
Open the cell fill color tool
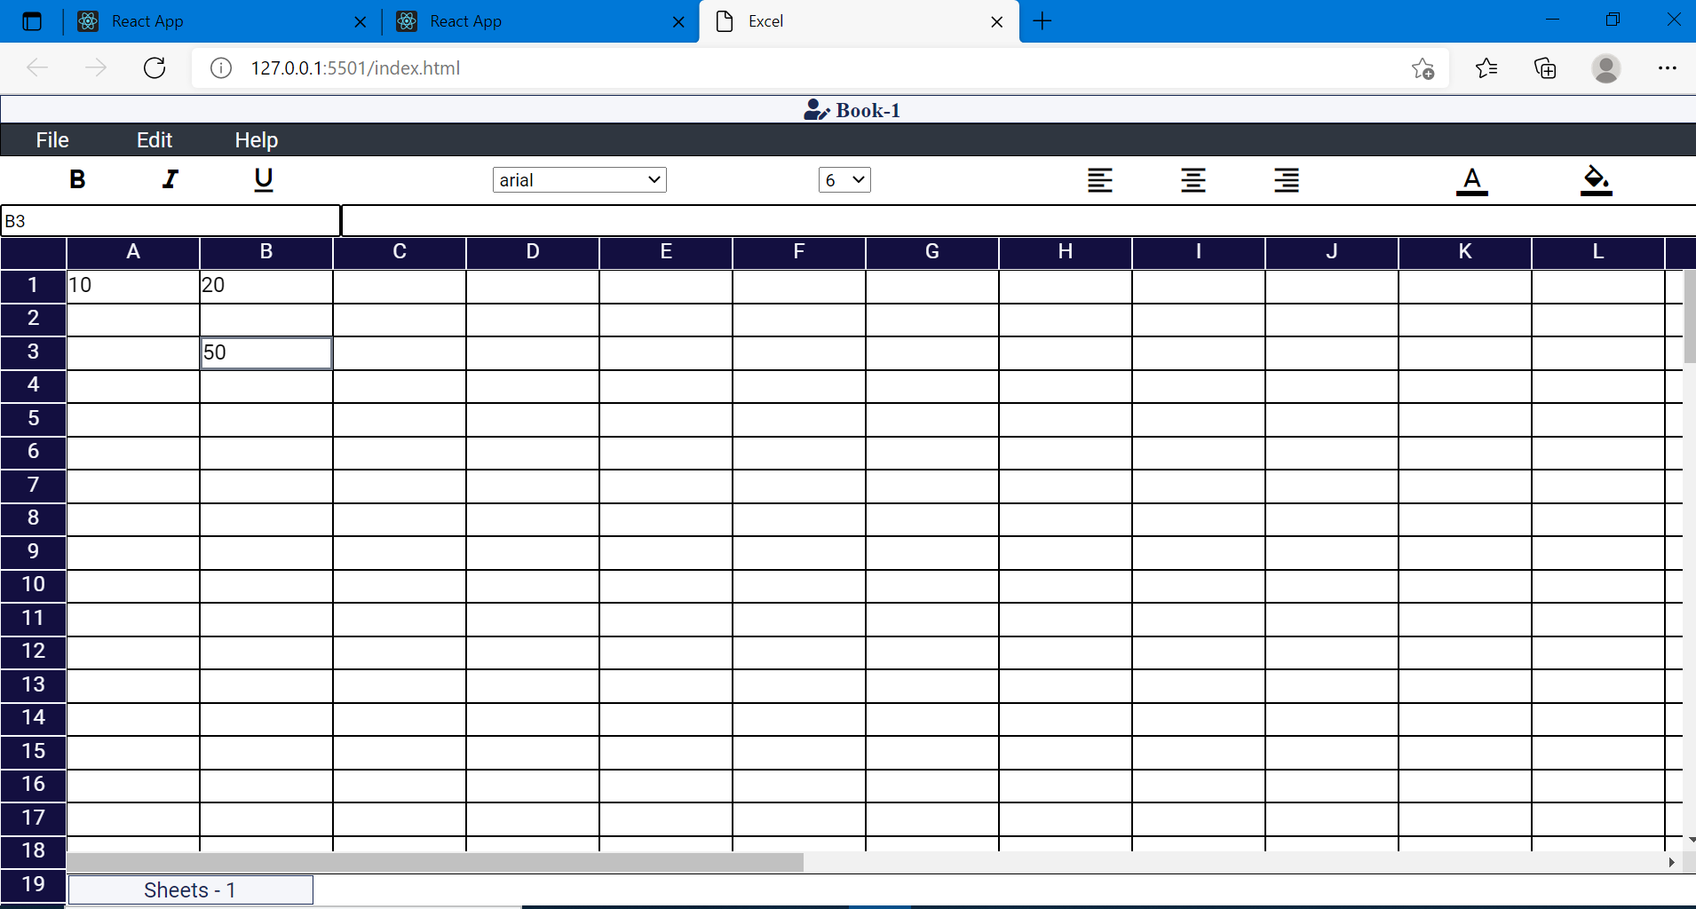pos(1597,179)
